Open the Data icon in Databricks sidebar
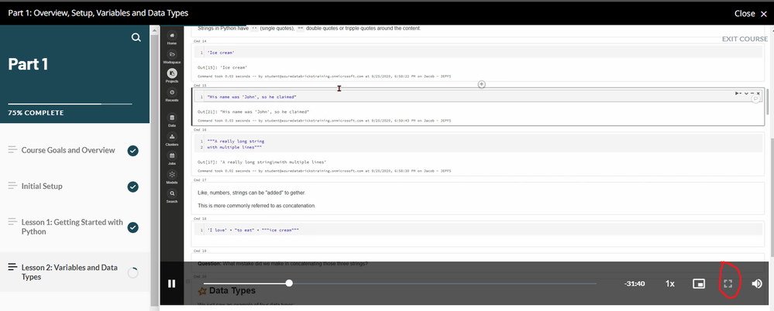Viewport: 774px width, 311px height. click(x=172, y=118)
